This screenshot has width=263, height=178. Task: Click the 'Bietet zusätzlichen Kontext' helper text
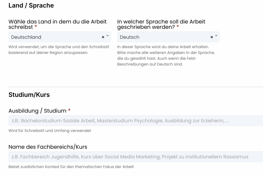[71, 167]
